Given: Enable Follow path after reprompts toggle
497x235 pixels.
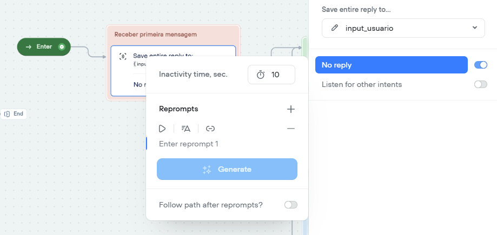Looking at the screenshot, I should pos(290,205).
